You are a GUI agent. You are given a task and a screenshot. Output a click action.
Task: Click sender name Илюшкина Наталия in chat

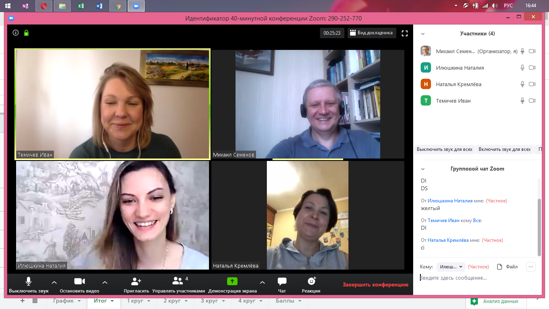(450, 201)
